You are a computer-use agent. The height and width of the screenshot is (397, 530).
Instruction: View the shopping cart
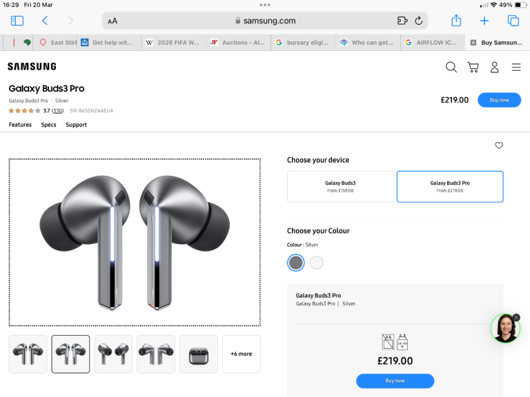(x=473, y=67)
